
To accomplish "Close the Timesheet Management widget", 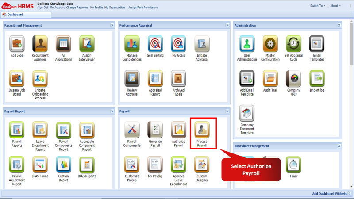I will pos(339,146).
